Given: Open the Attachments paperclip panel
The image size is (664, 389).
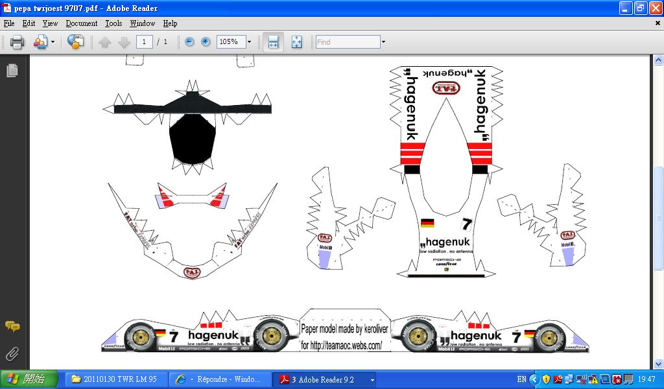Looking at the screenshot, I should (12, 354).
